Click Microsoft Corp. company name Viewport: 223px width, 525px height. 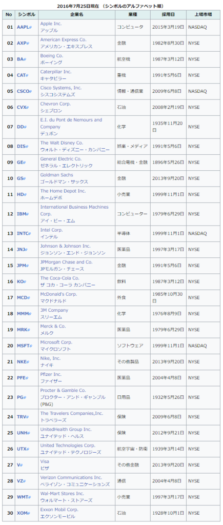[56, 342]
